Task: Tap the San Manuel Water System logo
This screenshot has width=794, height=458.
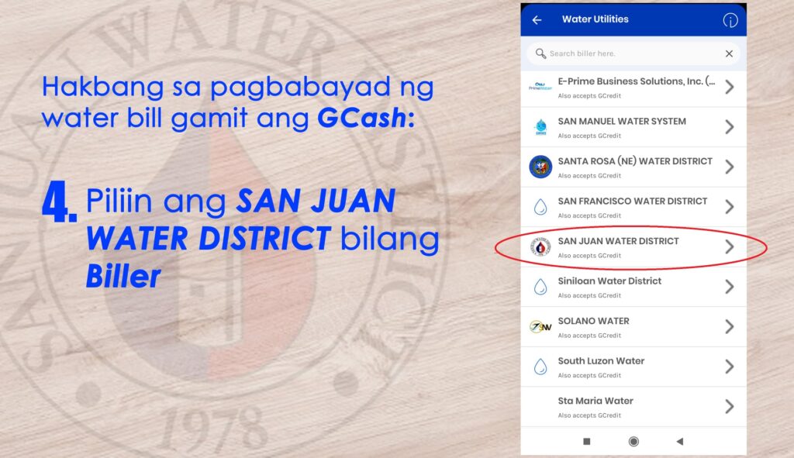Action: (x=540, y=126)
